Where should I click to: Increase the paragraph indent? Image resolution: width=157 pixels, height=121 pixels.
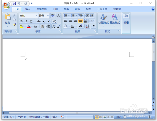pyautogui.click(x=92, y=16)
